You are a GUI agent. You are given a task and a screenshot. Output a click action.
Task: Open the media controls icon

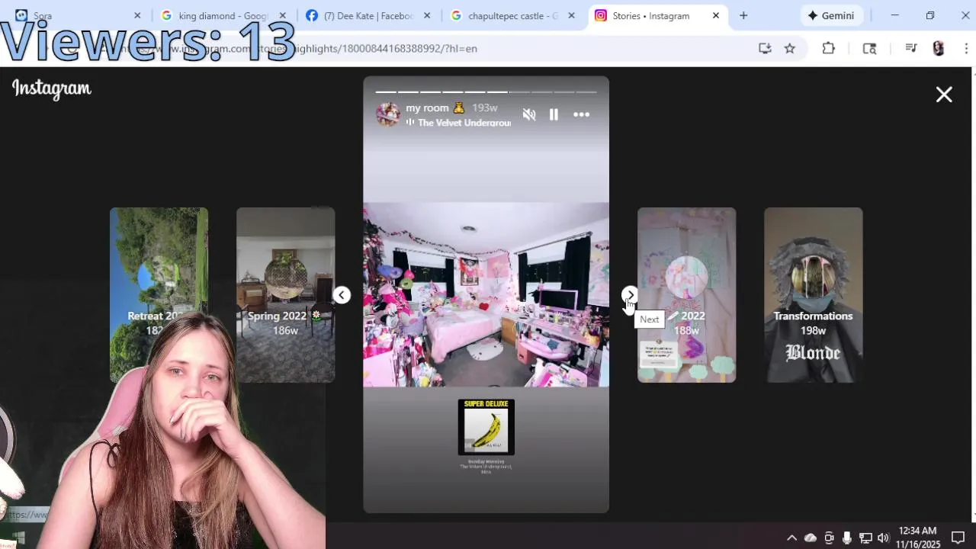coord(910,48)
